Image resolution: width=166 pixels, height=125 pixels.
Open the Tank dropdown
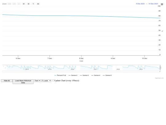(x=38, y=81)
